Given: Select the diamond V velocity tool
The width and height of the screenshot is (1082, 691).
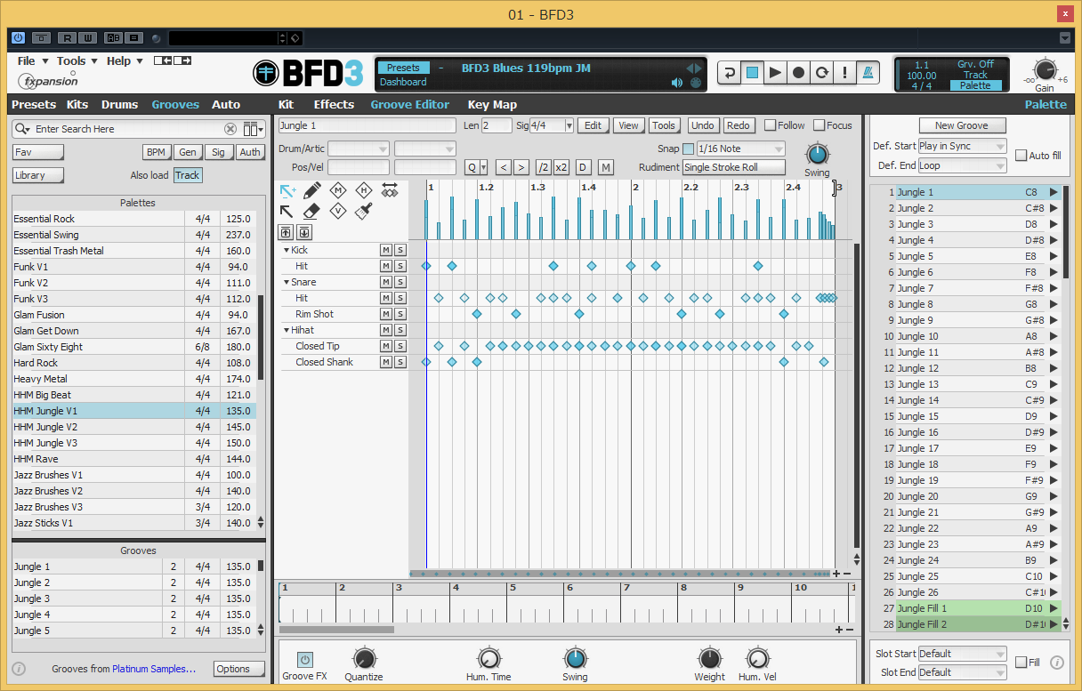Looking at the screenshot, I should click(x=337, y=212).
